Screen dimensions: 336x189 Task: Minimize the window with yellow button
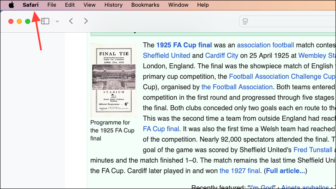pyautogui.click(x=19, y=21)
